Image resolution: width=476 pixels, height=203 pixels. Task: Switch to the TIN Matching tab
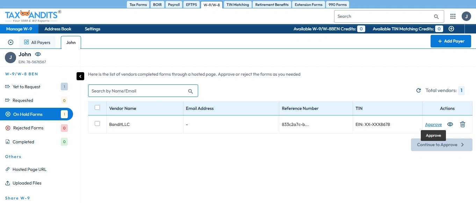point(238,5)
